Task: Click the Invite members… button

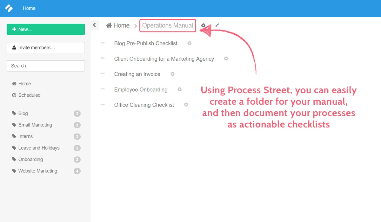Action: tap(46, 48)
